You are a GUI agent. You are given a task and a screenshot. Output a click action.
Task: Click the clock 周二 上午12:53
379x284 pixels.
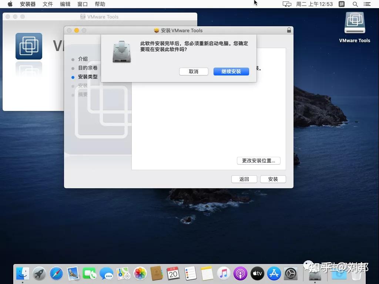point(314,4)
